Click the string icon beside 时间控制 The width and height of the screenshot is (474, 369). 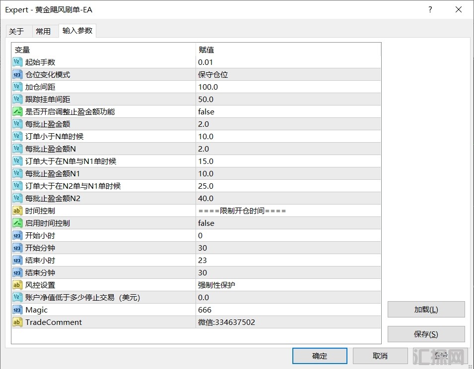point(17,211)
